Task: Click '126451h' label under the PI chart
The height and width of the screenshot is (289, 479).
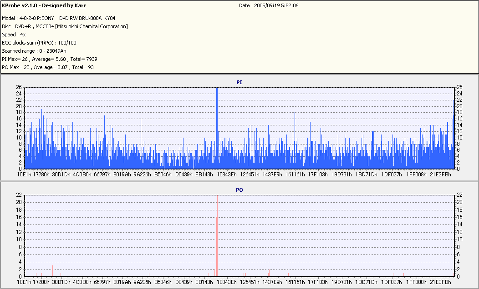Action: (x=250, y=174)
